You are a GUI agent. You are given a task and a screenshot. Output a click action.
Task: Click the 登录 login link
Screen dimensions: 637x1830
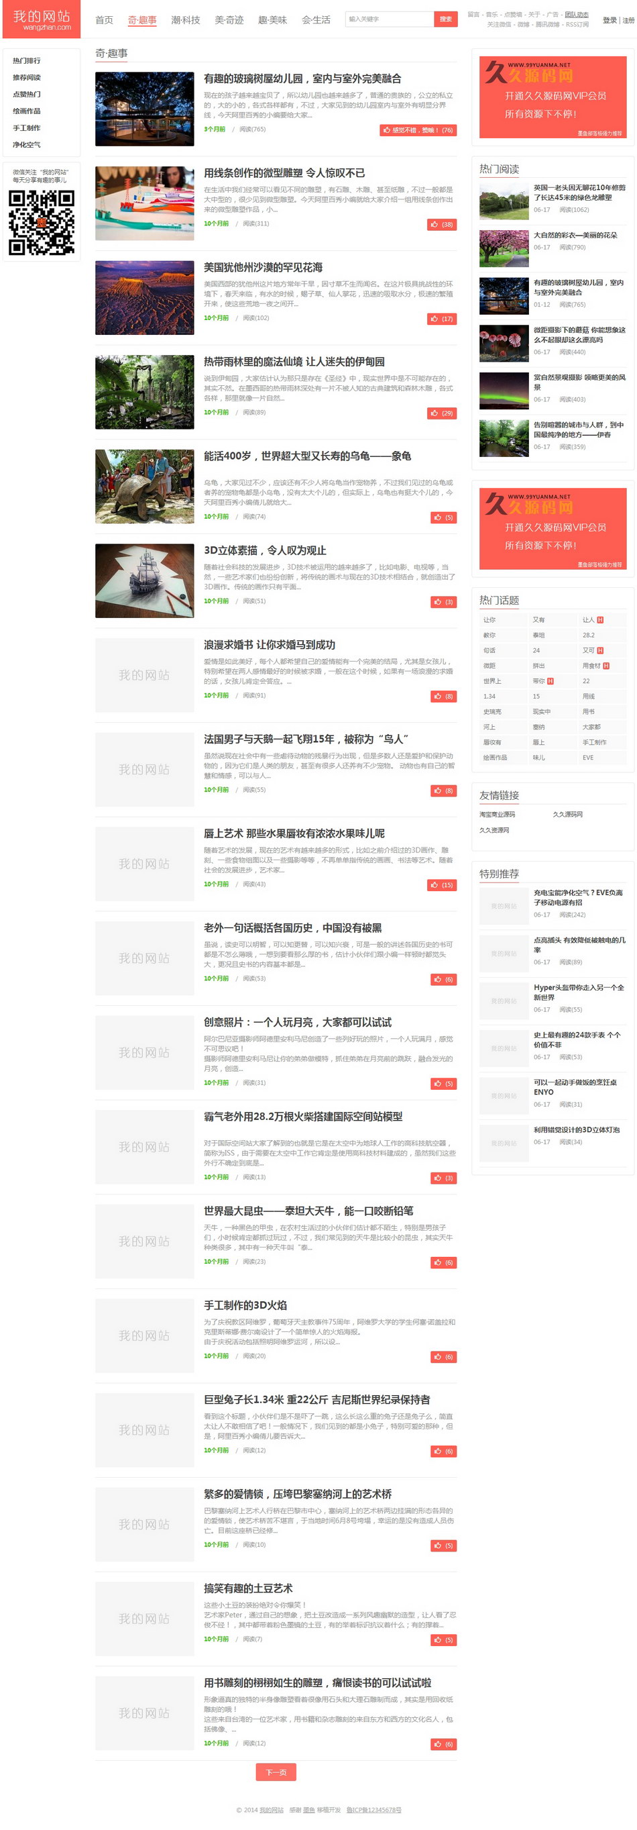(609, 21)
